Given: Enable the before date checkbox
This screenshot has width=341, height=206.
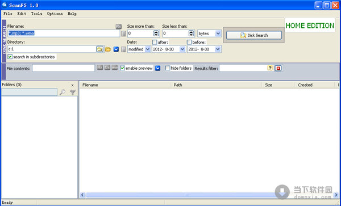Looking at the screenshot, I should (x=189, y=42).
